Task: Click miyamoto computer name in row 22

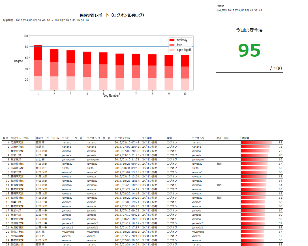Action: pyautogui.click(x=68, y=232)
